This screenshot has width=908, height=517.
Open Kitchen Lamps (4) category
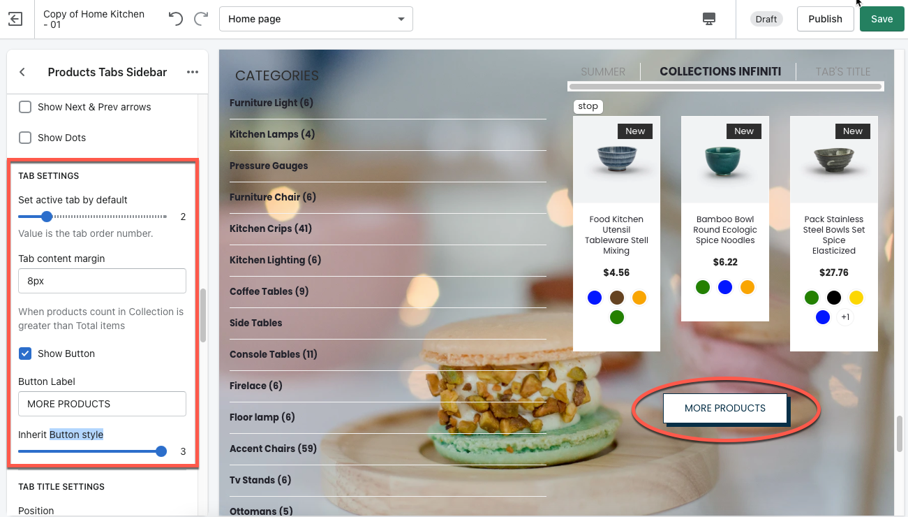(x=272, y=134)
